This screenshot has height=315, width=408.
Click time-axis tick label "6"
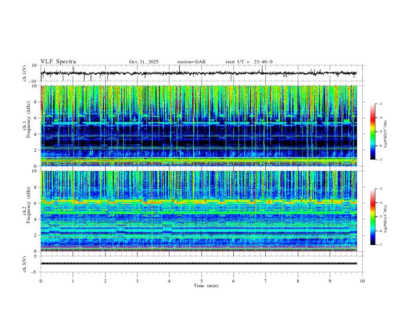click(233, 281)
